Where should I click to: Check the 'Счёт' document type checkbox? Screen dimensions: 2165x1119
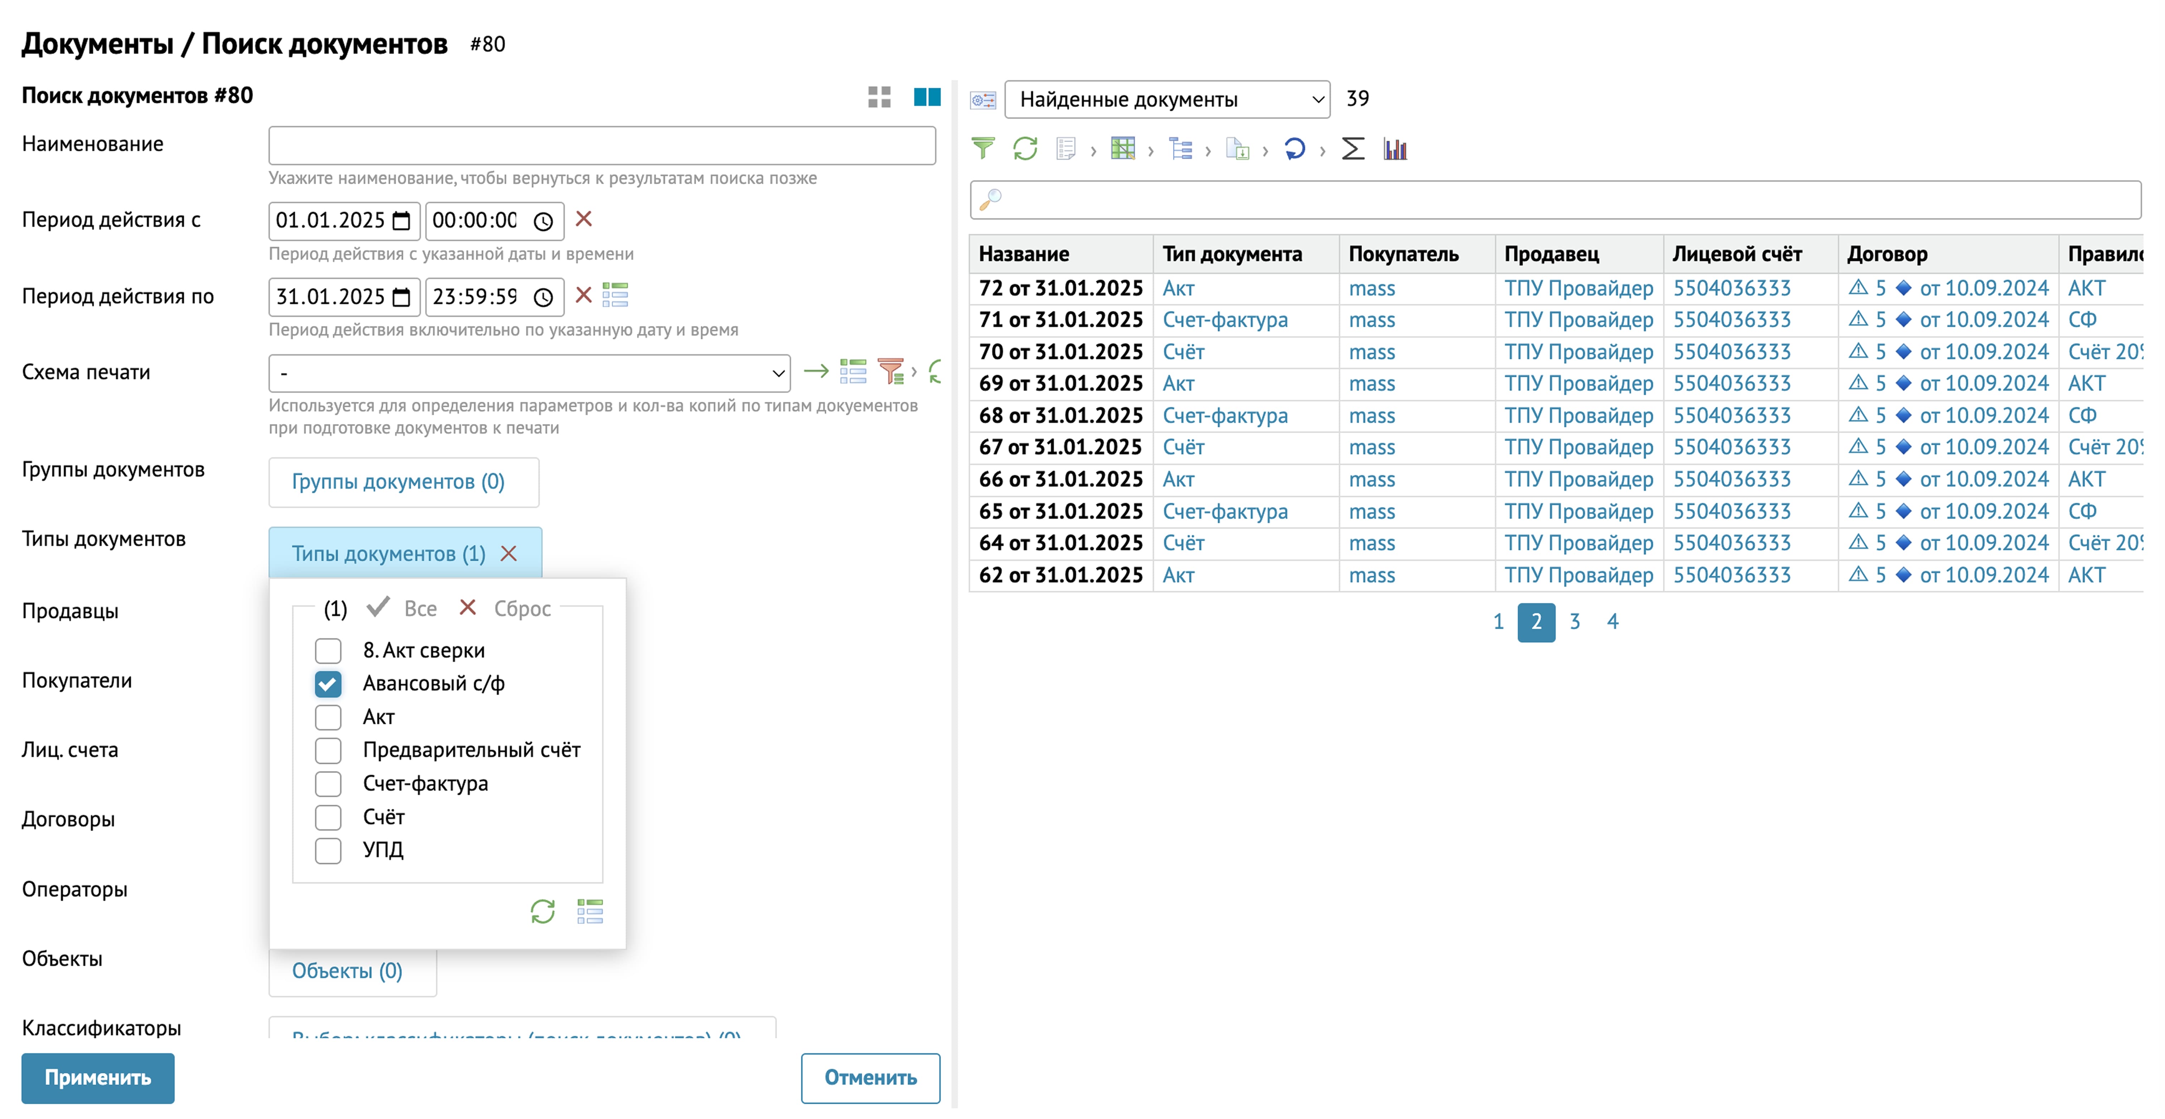tap(328, 817)
